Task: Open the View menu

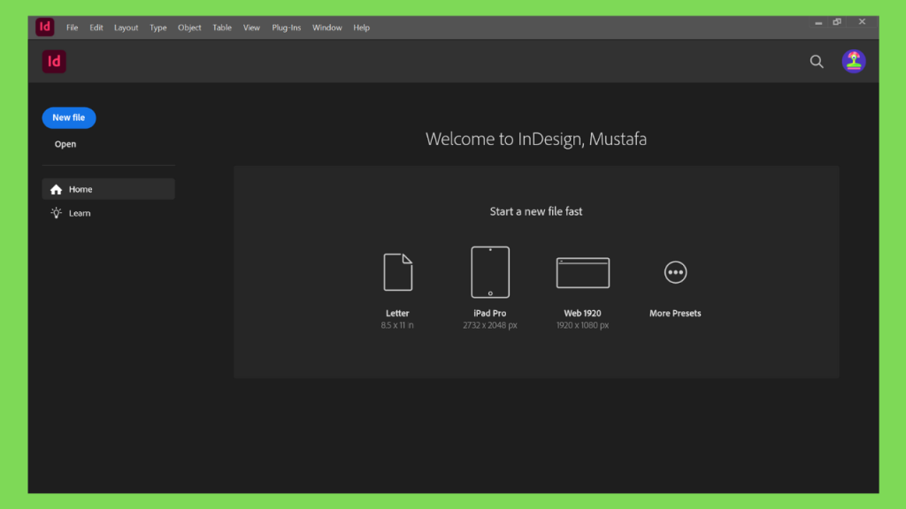Action: pyautogui.click(x=251, y=27)
